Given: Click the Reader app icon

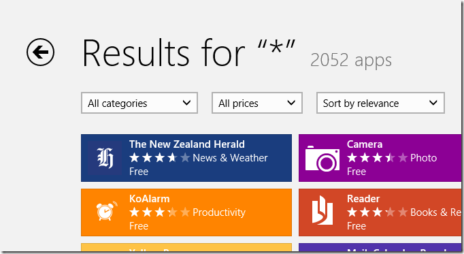Looking at the screenshot, I should [322, 210].
